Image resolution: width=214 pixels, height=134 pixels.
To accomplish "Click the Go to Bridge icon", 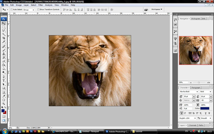I will 146,10.
